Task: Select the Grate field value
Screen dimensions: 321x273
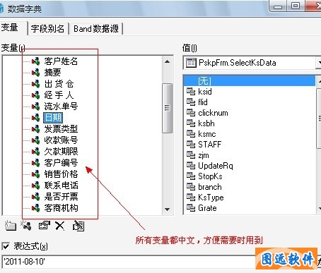Action: [207, 208]
